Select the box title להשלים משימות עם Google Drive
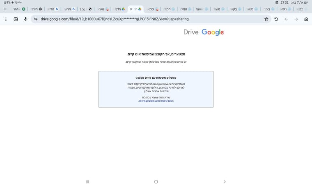The height and width of the screenshot is (187, 312). tap(156, 78)
